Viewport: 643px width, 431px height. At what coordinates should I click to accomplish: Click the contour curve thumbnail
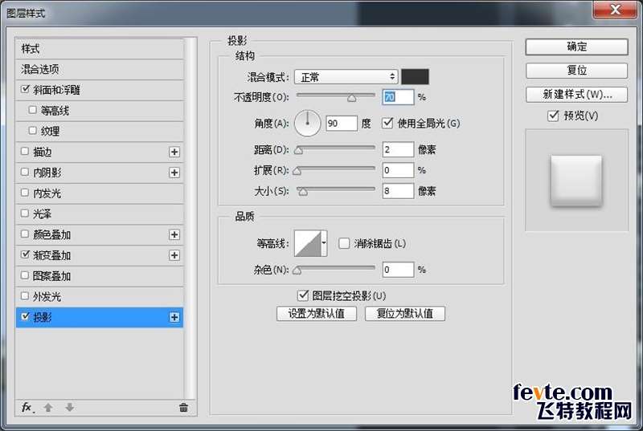[308, 243]
